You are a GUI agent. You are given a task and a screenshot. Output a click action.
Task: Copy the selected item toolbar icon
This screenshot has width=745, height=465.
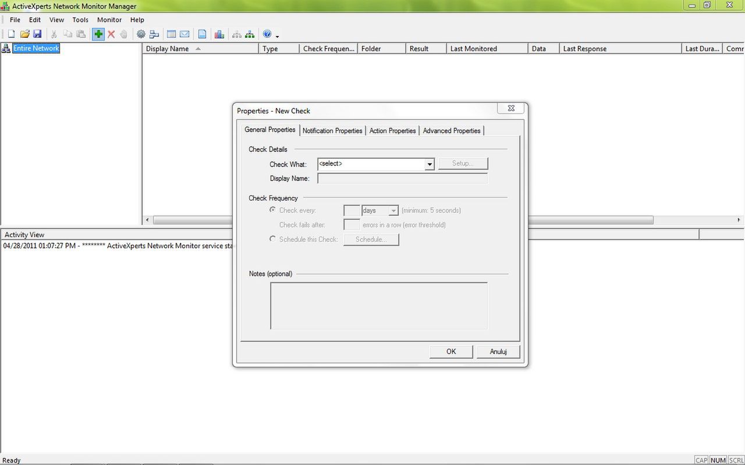pyautogui.click(x=68, y=34)
